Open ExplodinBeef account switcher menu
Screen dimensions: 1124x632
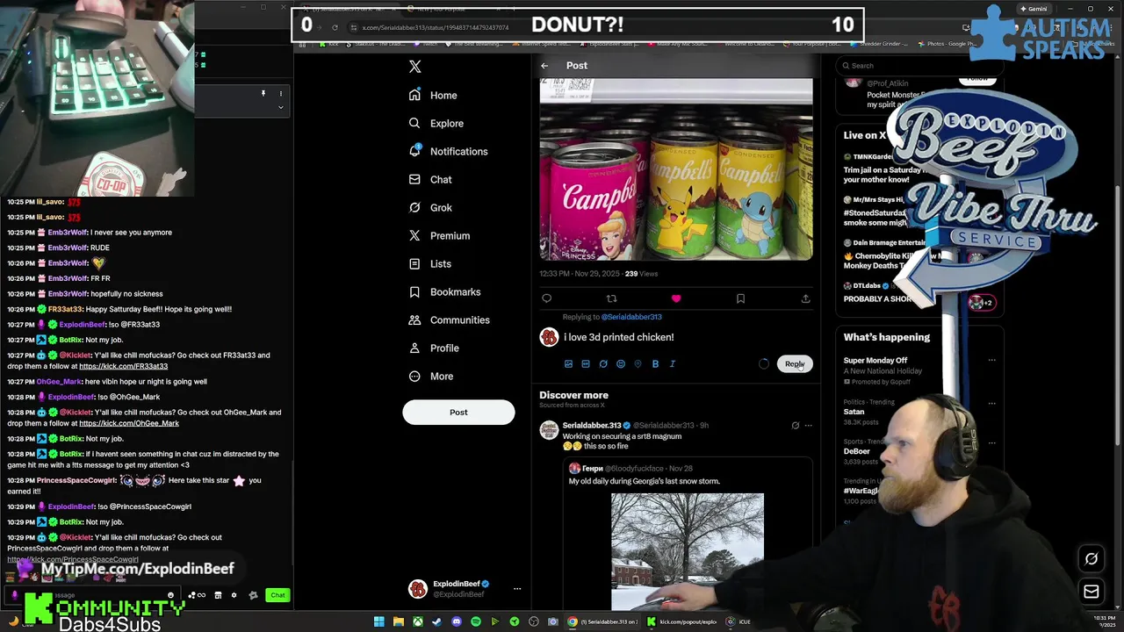click(517, 589)
